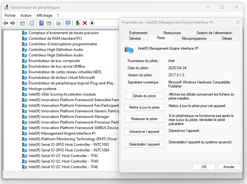247x184 pixels.
Task: Click the update driver icon with green arrow
Action: pos(78,23)
